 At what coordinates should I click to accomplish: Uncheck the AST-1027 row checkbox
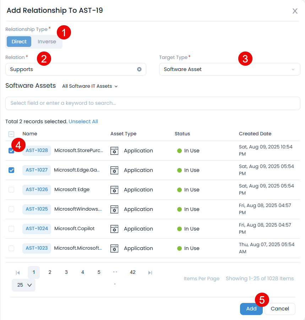(x=11, y=170)
